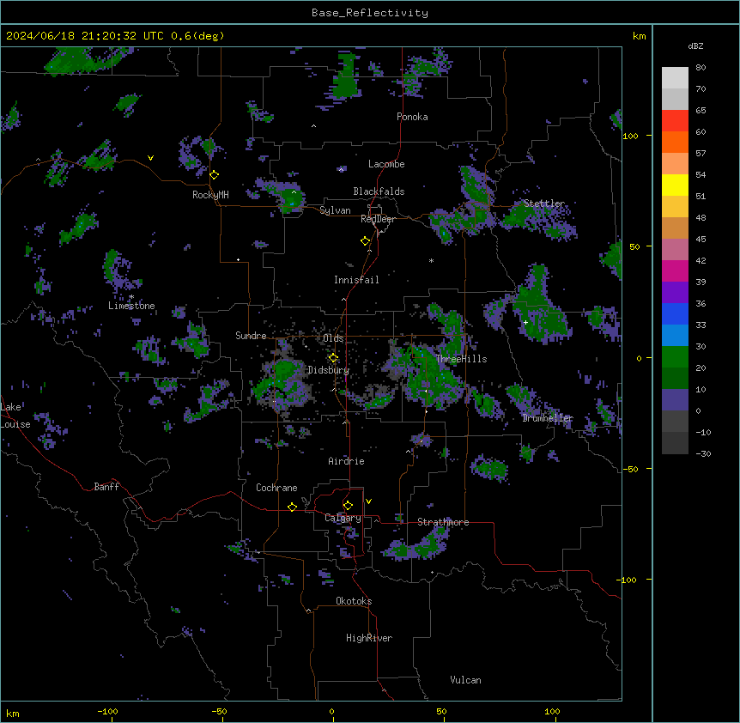Click the Airdrie city label
The height and width of the screenshot is (723, 740).
click(x=347, y=461)
